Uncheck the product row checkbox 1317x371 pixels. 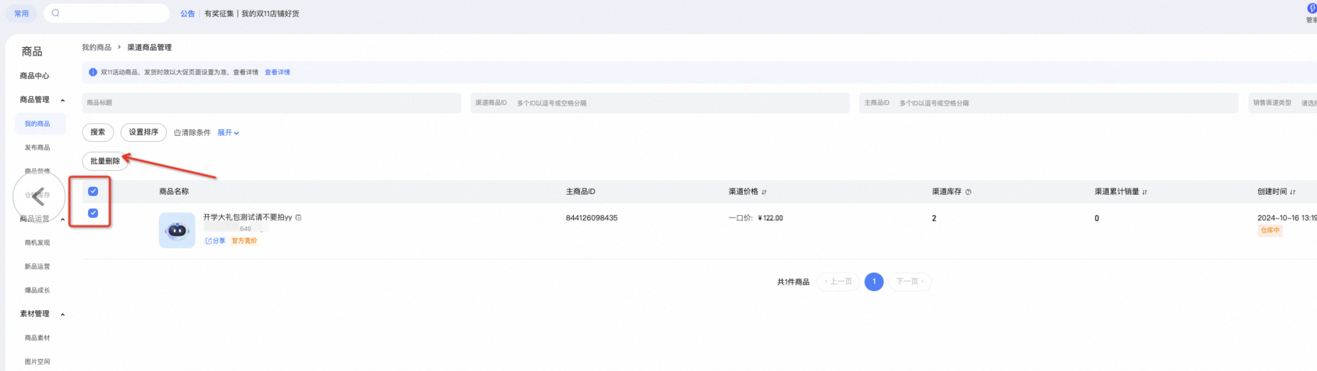coord(93,213)
